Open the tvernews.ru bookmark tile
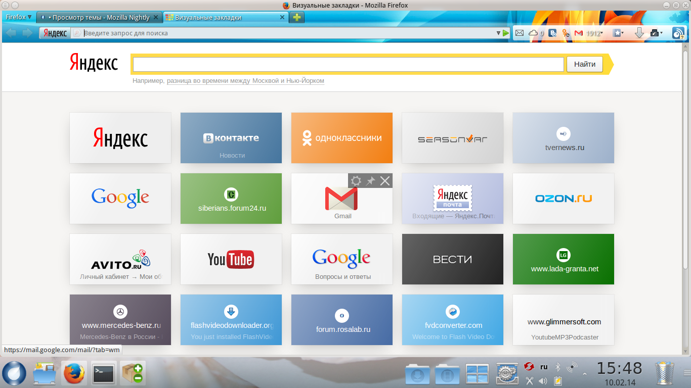This screenshot has width=691, height=388. pos(564,138)
